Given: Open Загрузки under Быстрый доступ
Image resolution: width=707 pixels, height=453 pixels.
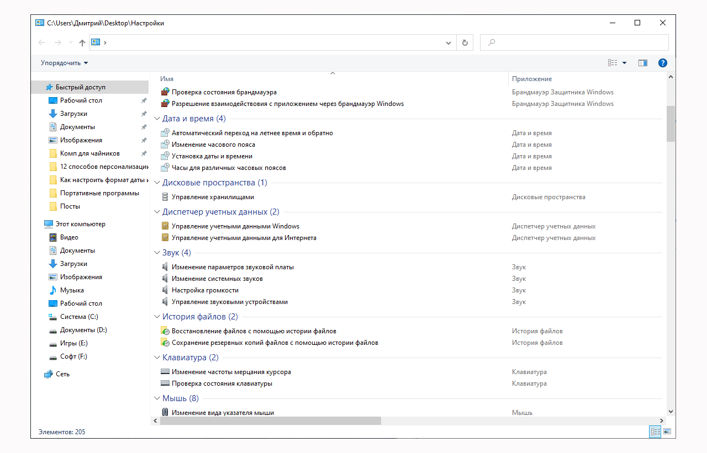Looking at the screenshot, I should [73, 114].
